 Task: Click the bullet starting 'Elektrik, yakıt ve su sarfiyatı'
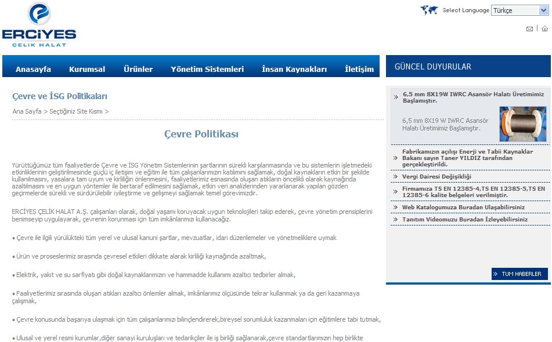(x=154, y=275)
